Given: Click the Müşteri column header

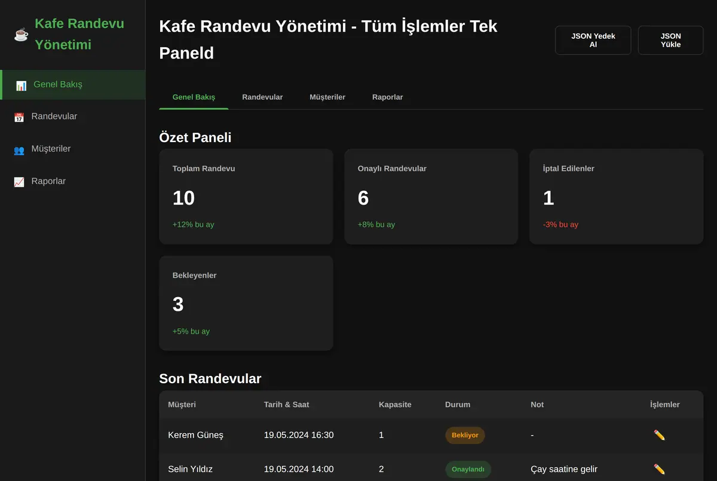Looking at the screenshot, I should pos(182,405).
